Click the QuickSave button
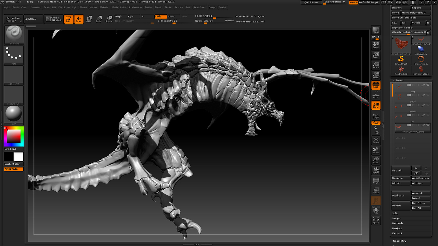The image size is (438, 246). click(311, 2)
